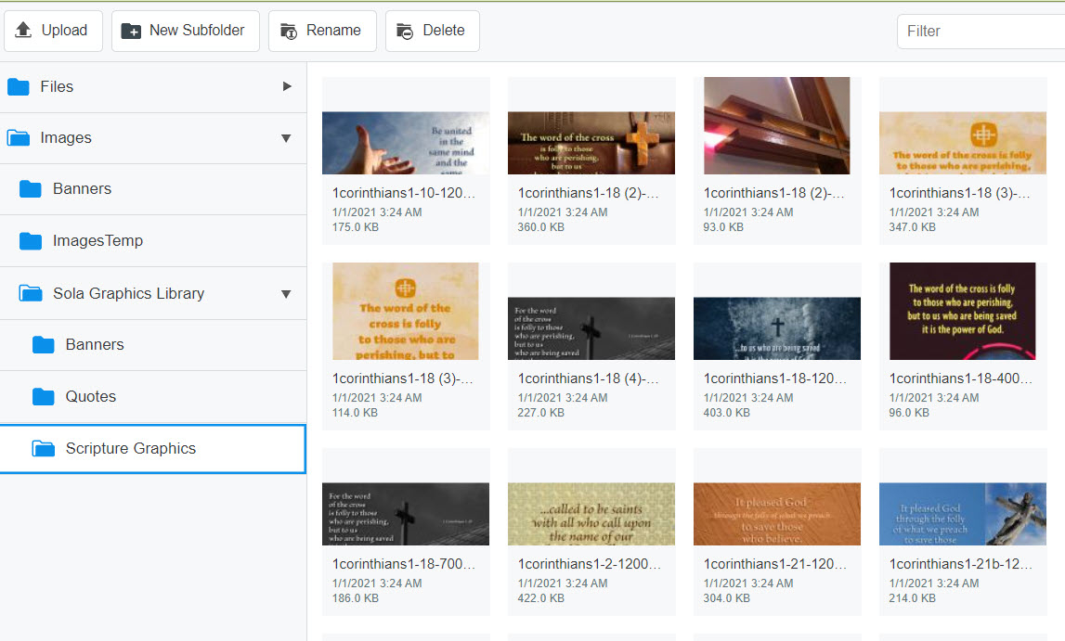Open the Banners folder under Images
The image size is (1065, 641).
pos(153,189)
